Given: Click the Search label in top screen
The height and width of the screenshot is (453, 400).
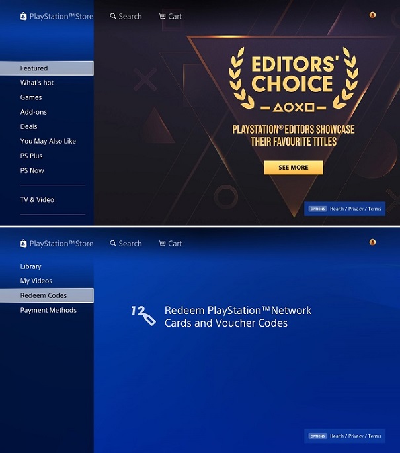Looking at the screenshot, I should click(x=130, y=16).
